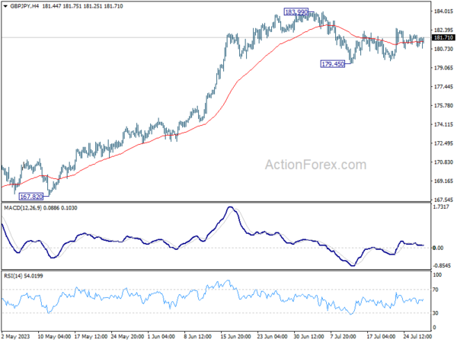The height and width of the screenshot is (343, 457).
Task: Click the 177.445 price axis value
Action: [x=443, y=87]
